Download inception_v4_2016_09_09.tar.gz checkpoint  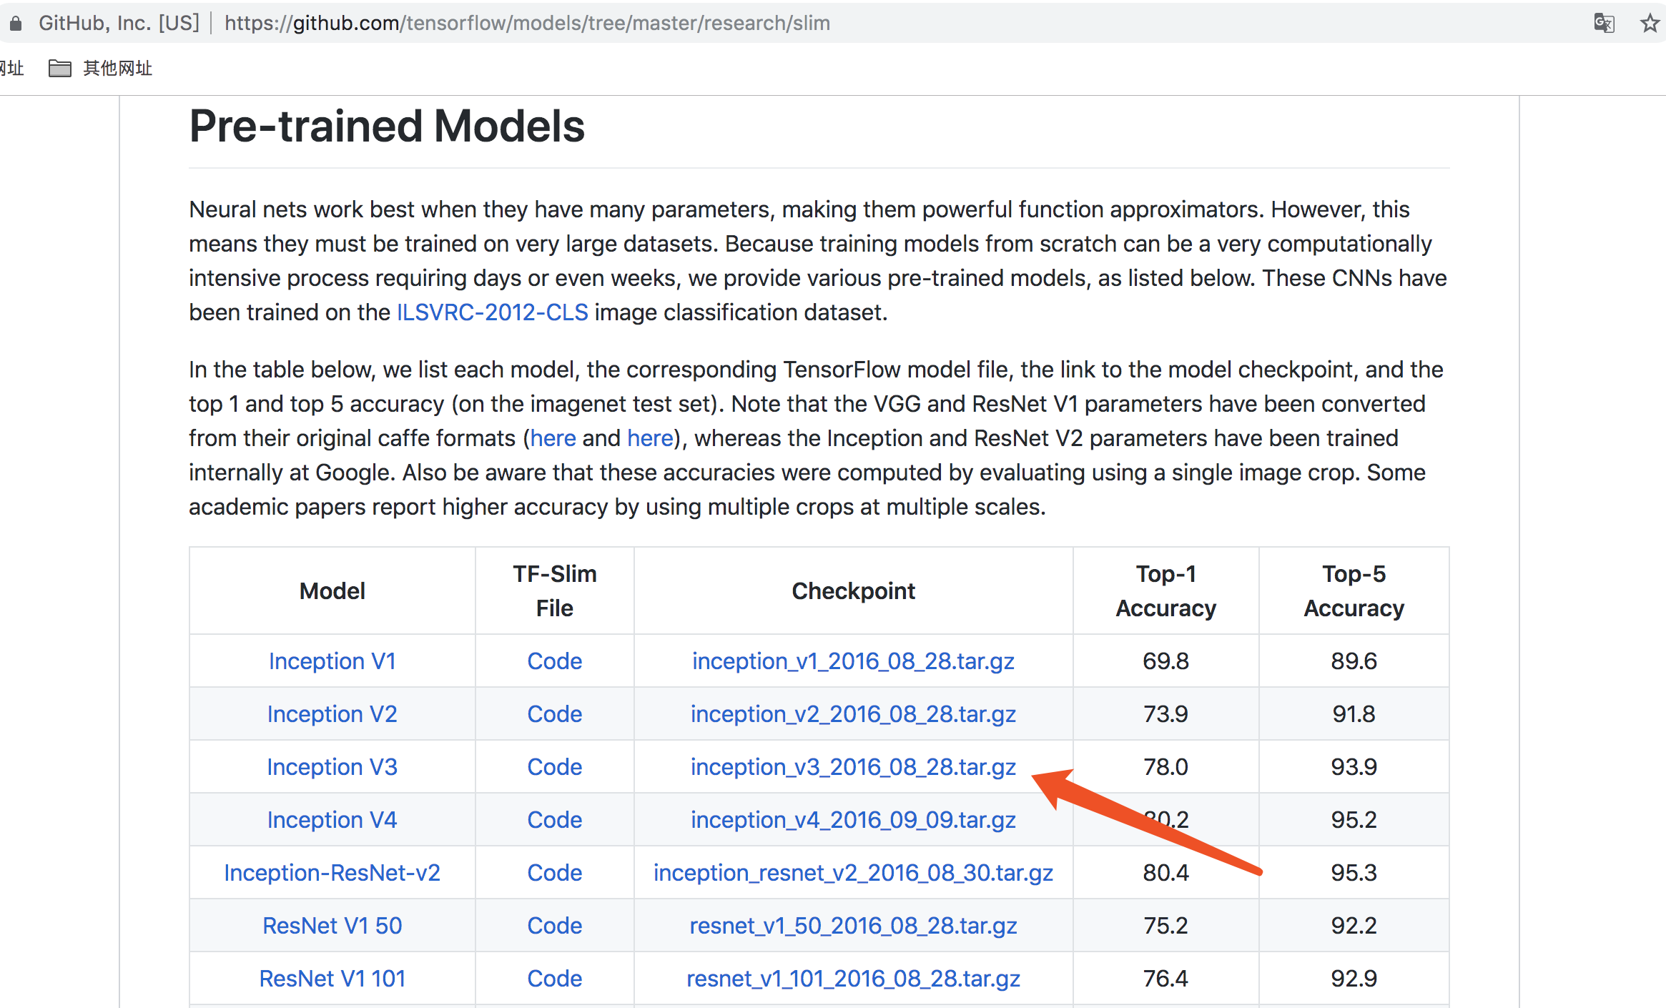point(852,820)
